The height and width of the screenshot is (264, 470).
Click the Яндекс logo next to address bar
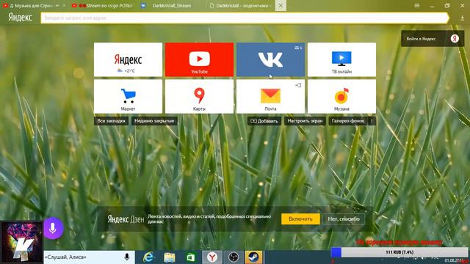[x=20, y=18]
